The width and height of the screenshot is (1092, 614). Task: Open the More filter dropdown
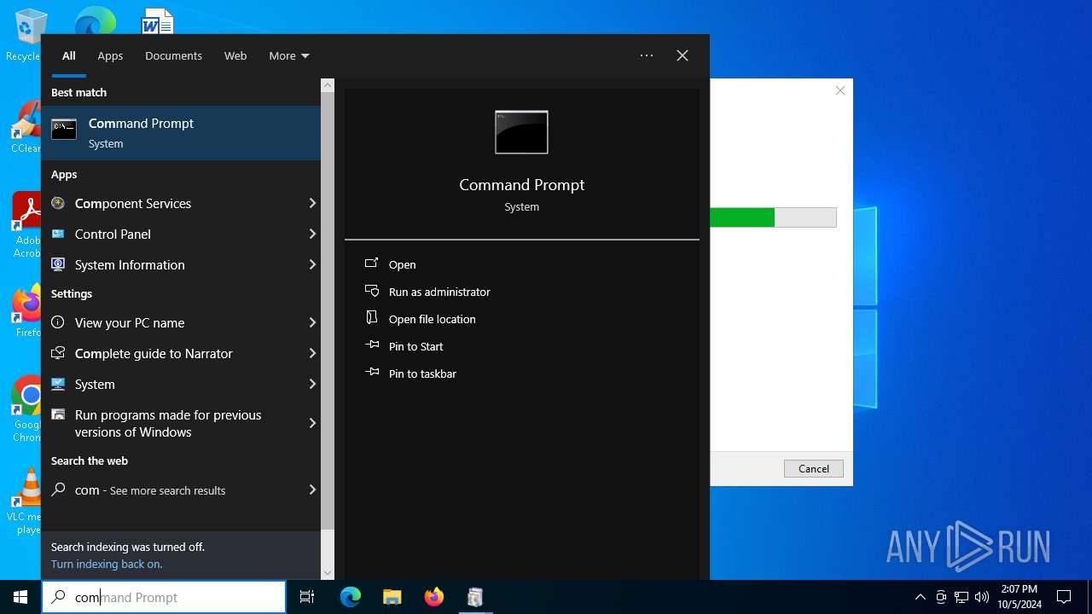tap(288, 55)
